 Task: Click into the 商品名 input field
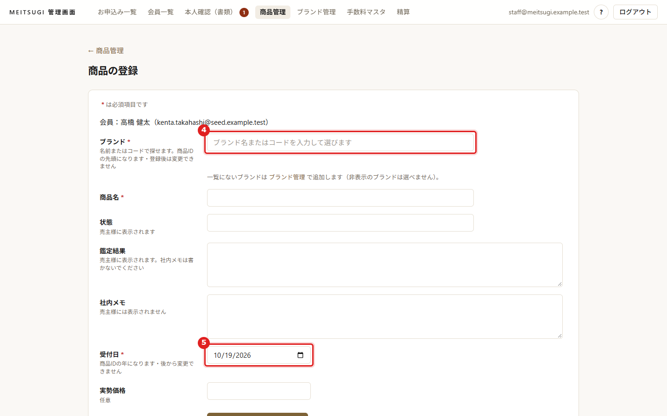[340, 198]
